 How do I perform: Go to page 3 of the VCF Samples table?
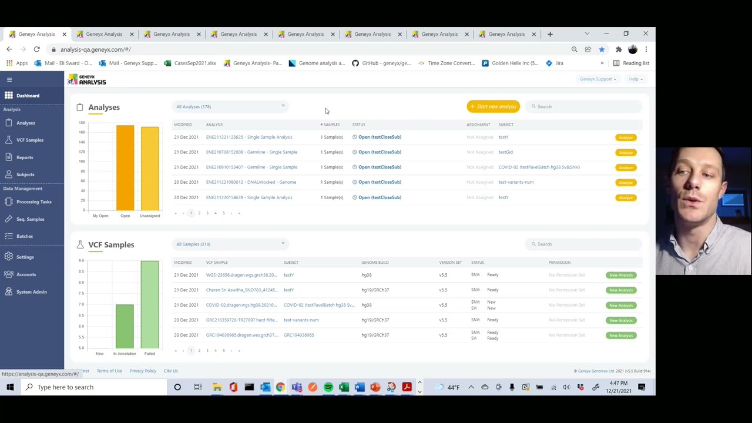coord(207,351)
